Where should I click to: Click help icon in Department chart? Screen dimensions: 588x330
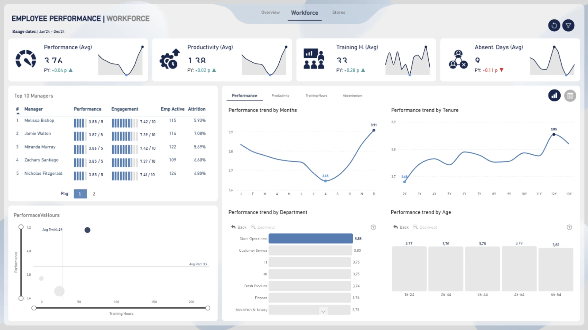(373, 227)
